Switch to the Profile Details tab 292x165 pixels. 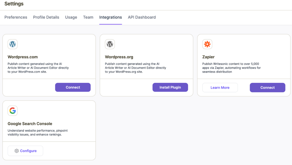[46, 17]
